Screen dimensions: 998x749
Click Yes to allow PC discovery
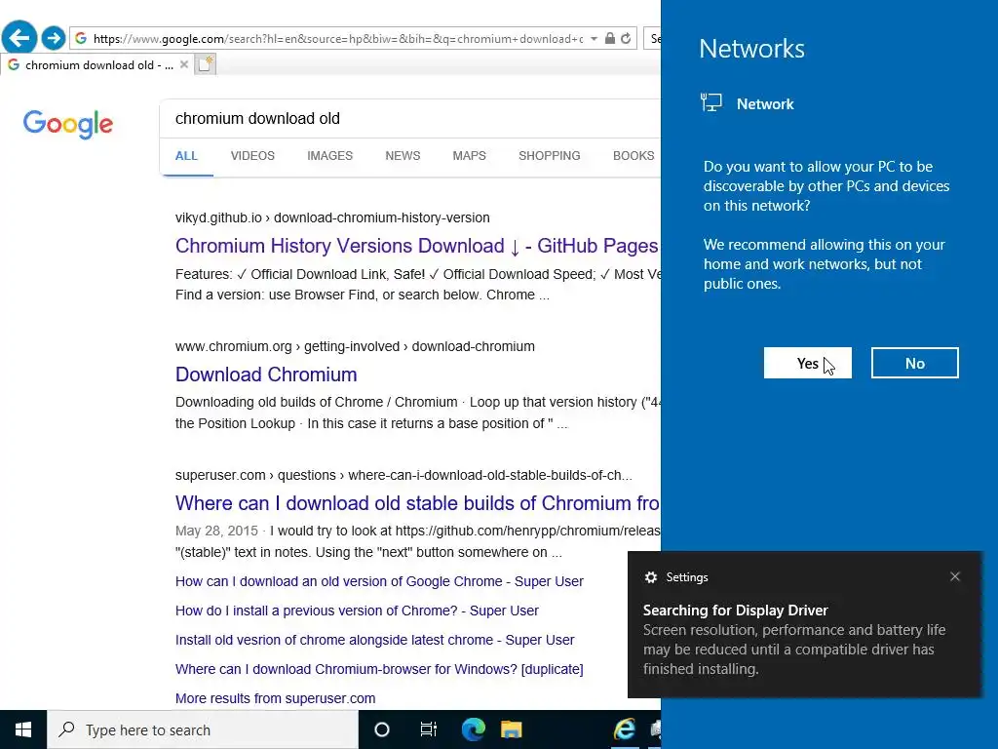click(x=808, y=363)
